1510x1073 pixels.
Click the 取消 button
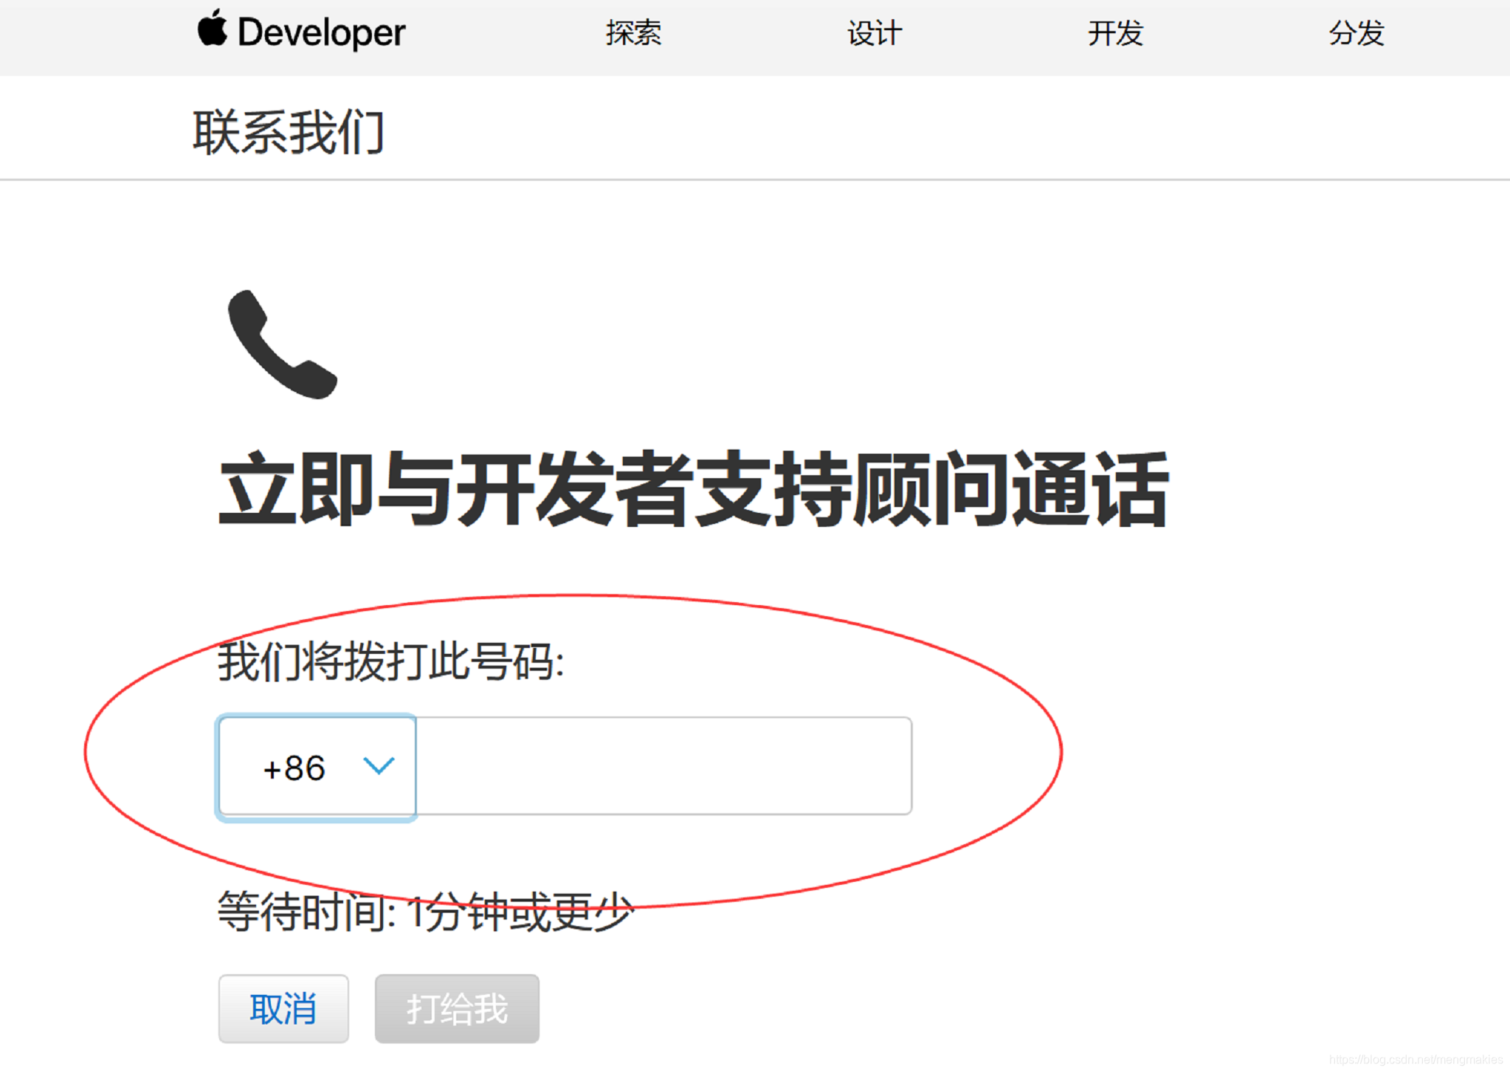coord(283,1009)
